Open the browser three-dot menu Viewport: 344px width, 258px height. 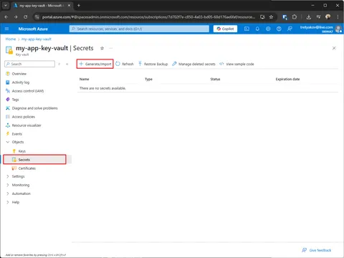(338, 17)
